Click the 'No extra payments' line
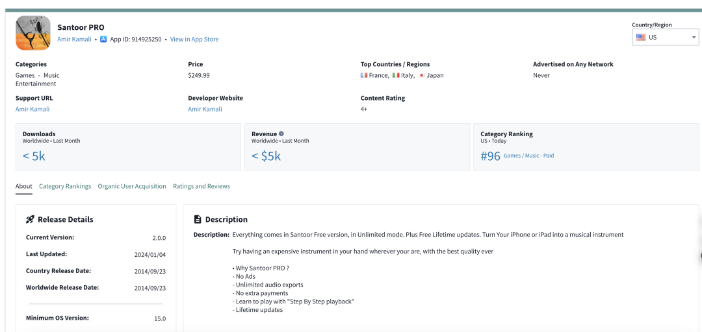 pyautogui.click(x=261, y=293)
